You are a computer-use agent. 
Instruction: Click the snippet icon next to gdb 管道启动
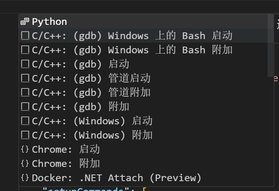[x=25, y=78]
